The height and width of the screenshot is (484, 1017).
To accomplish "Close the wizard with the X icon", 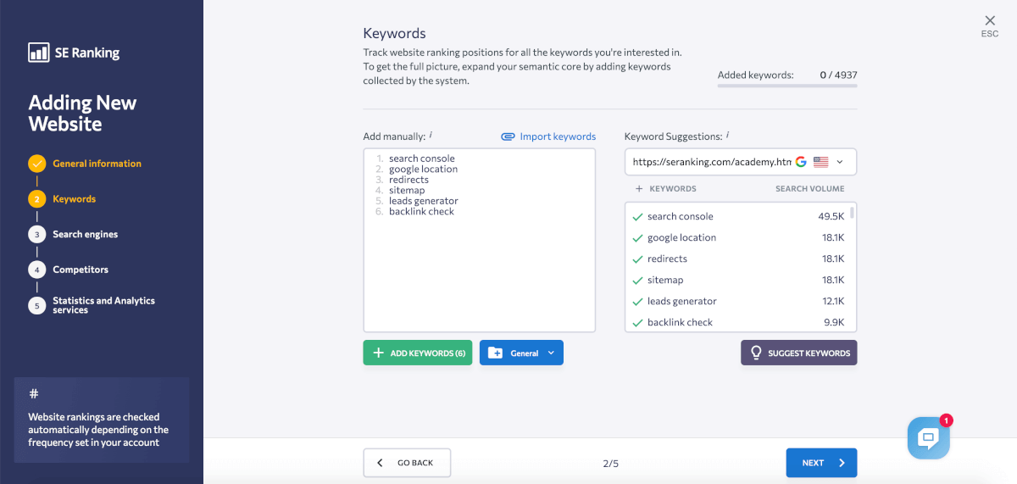I will (x=990, y=20).
